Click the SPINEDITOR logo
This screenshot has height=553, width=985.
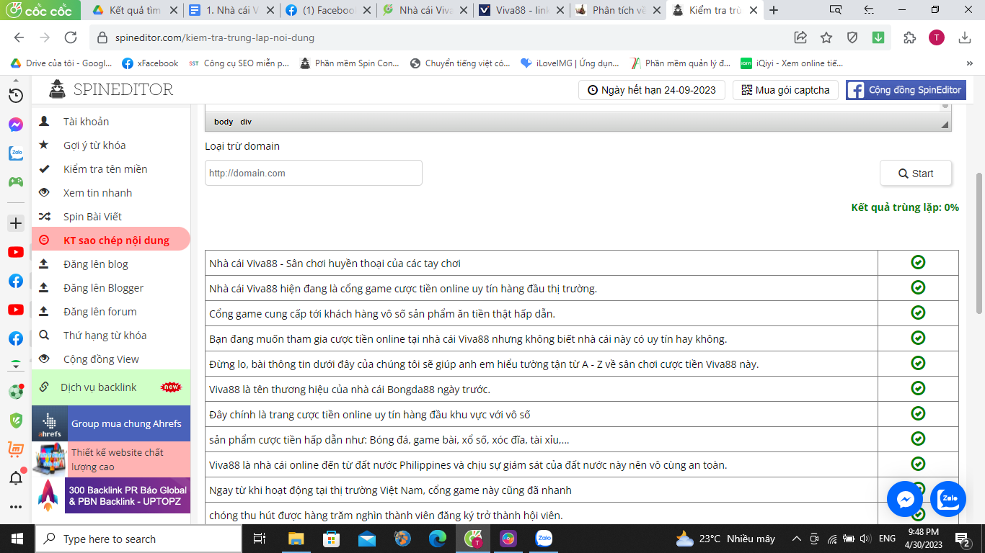[111, 89]
